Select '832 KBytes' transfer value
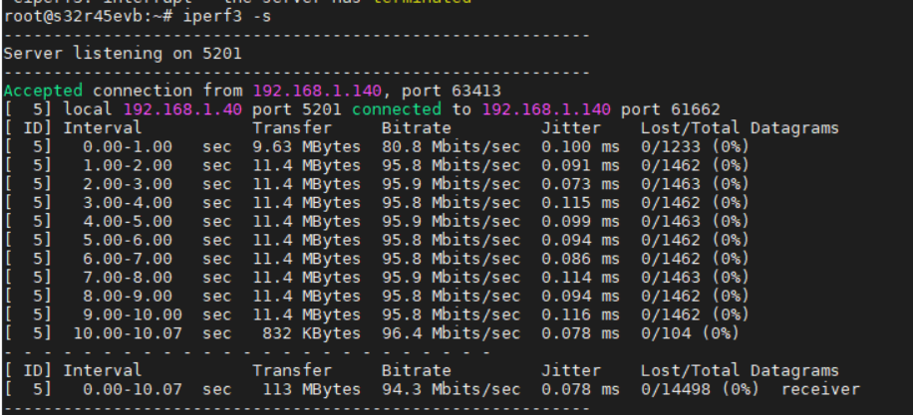This screenshot has width=913, height=415. point(312,333)
